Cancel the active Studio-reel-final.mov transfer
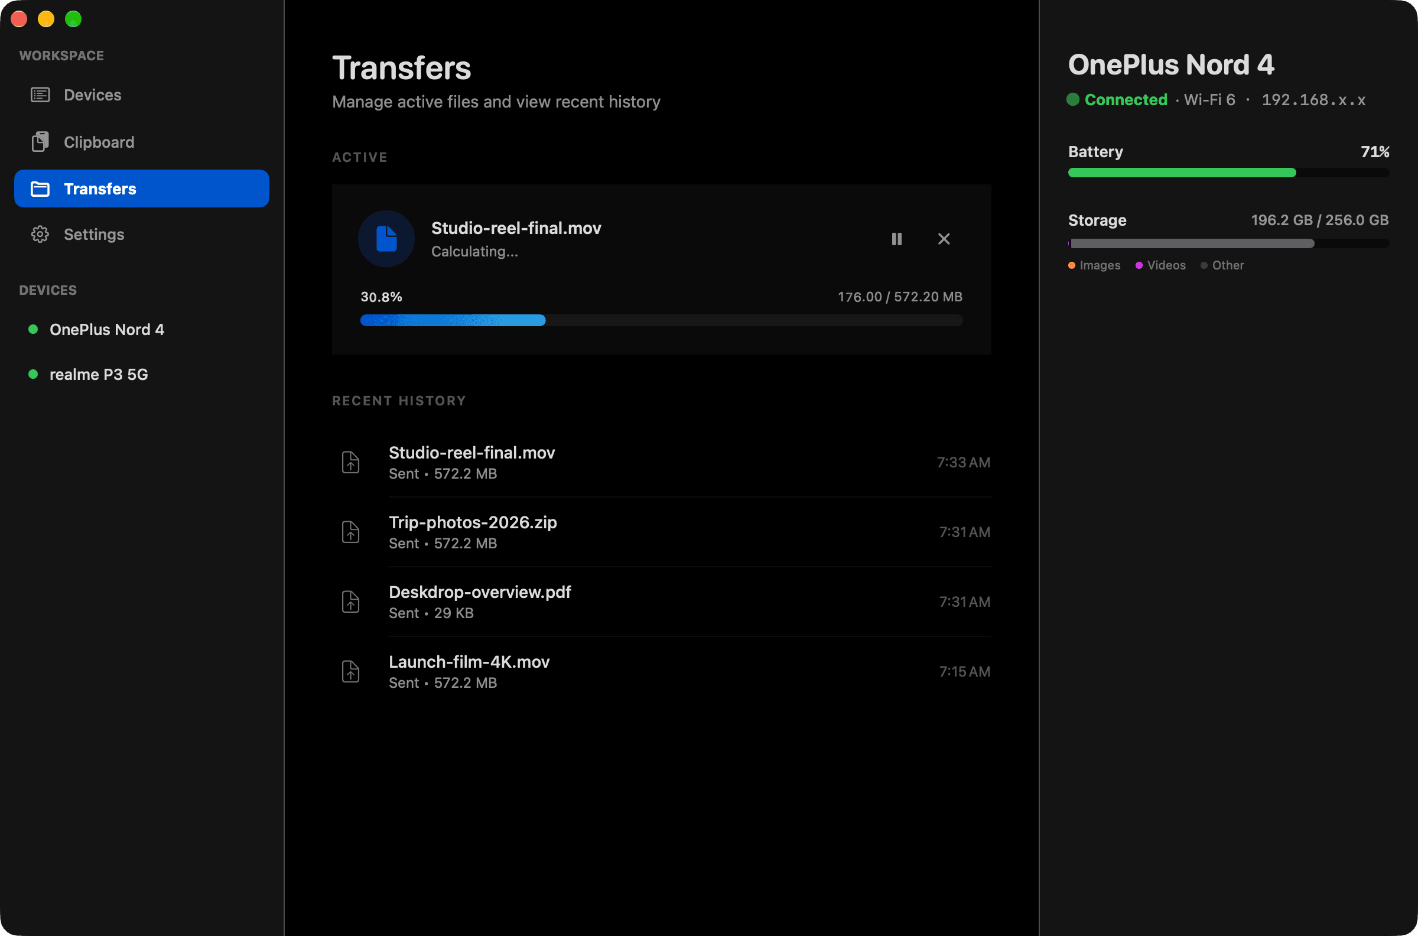Image resolution: width=1418 pixels, height=936 pixels. point(944,239)
